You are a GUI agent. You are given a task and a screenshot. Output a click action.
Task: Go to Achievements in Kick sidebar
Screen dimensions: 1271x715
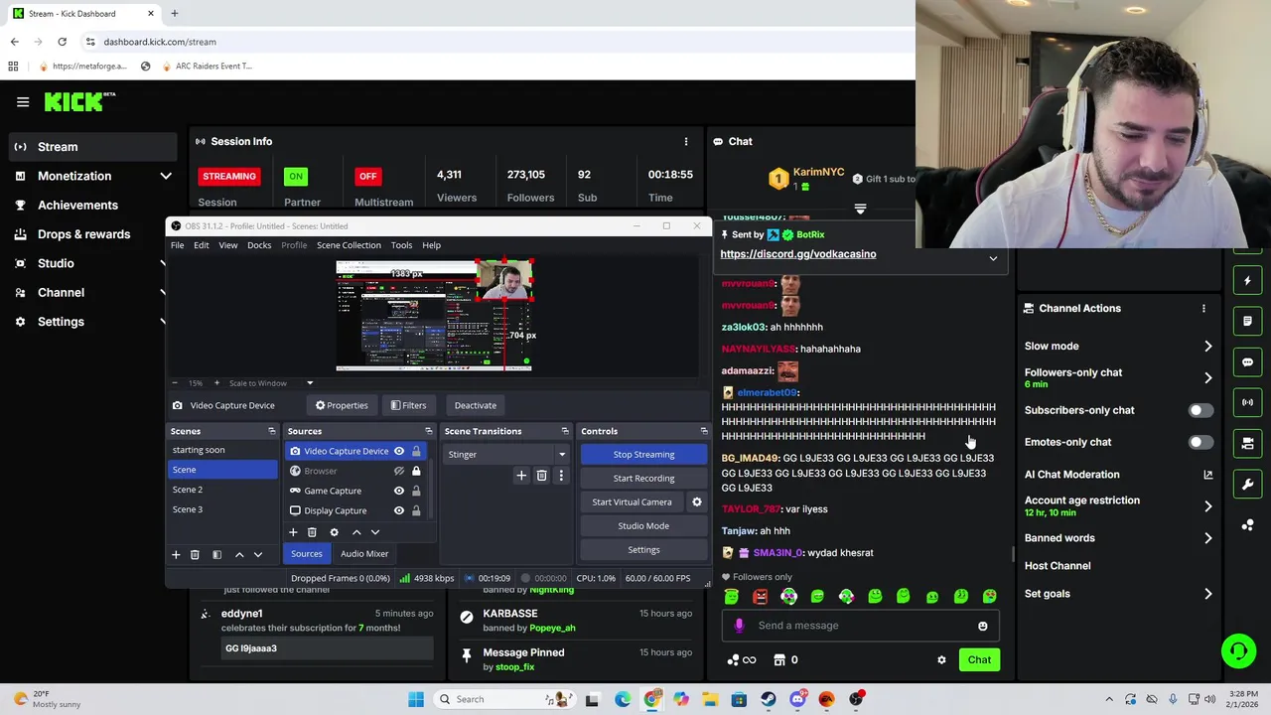[77, 205]
